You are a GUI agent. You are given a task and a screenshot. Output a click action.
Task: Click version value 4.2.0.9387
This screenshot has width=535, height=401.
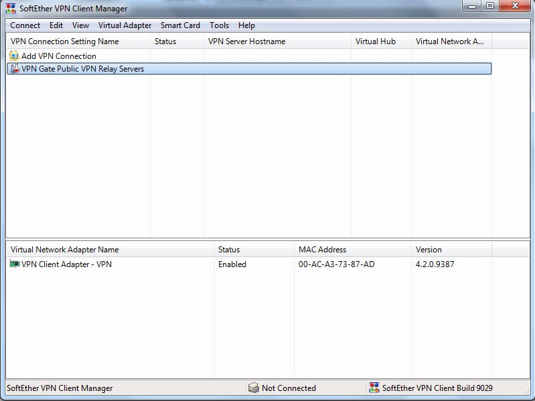(x=435, y=264)
